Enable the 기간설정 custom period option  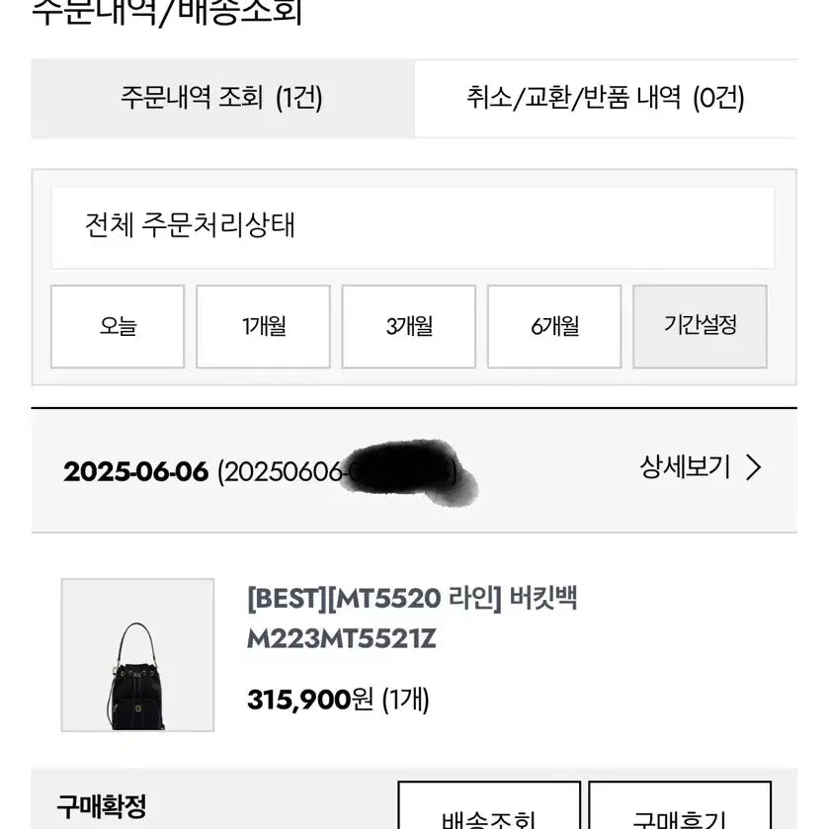tap(699, 325)
